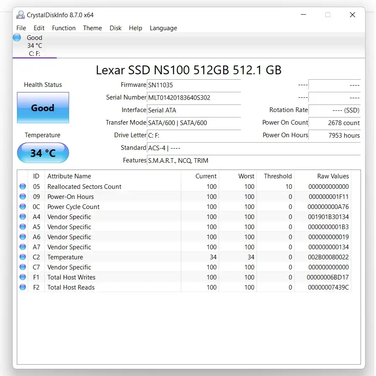Viewport: 376px width, 376px height.
Task: Select Power Cycle Count attribute name
Action: pos(73,206)
